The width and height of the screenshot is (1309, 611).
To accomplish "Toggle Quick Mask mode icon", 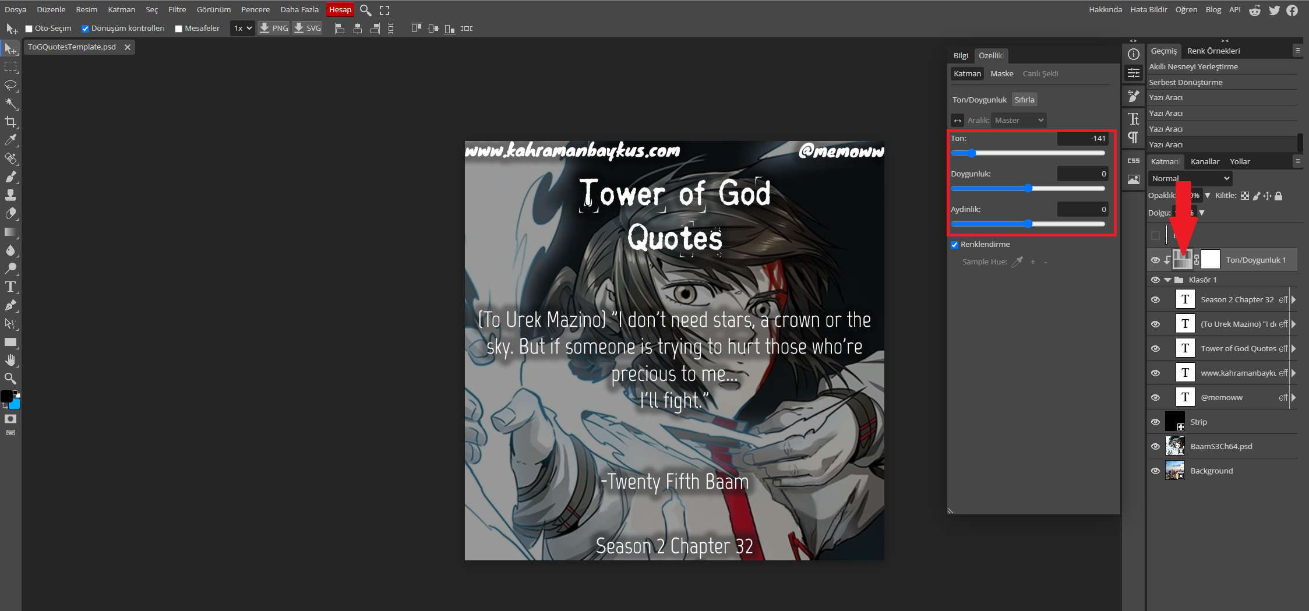I will [10, 419].
